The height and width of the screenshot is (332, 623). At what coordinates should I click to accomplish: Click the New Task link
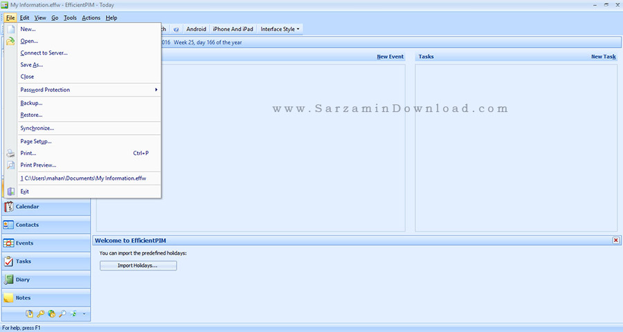pos(604,57)
